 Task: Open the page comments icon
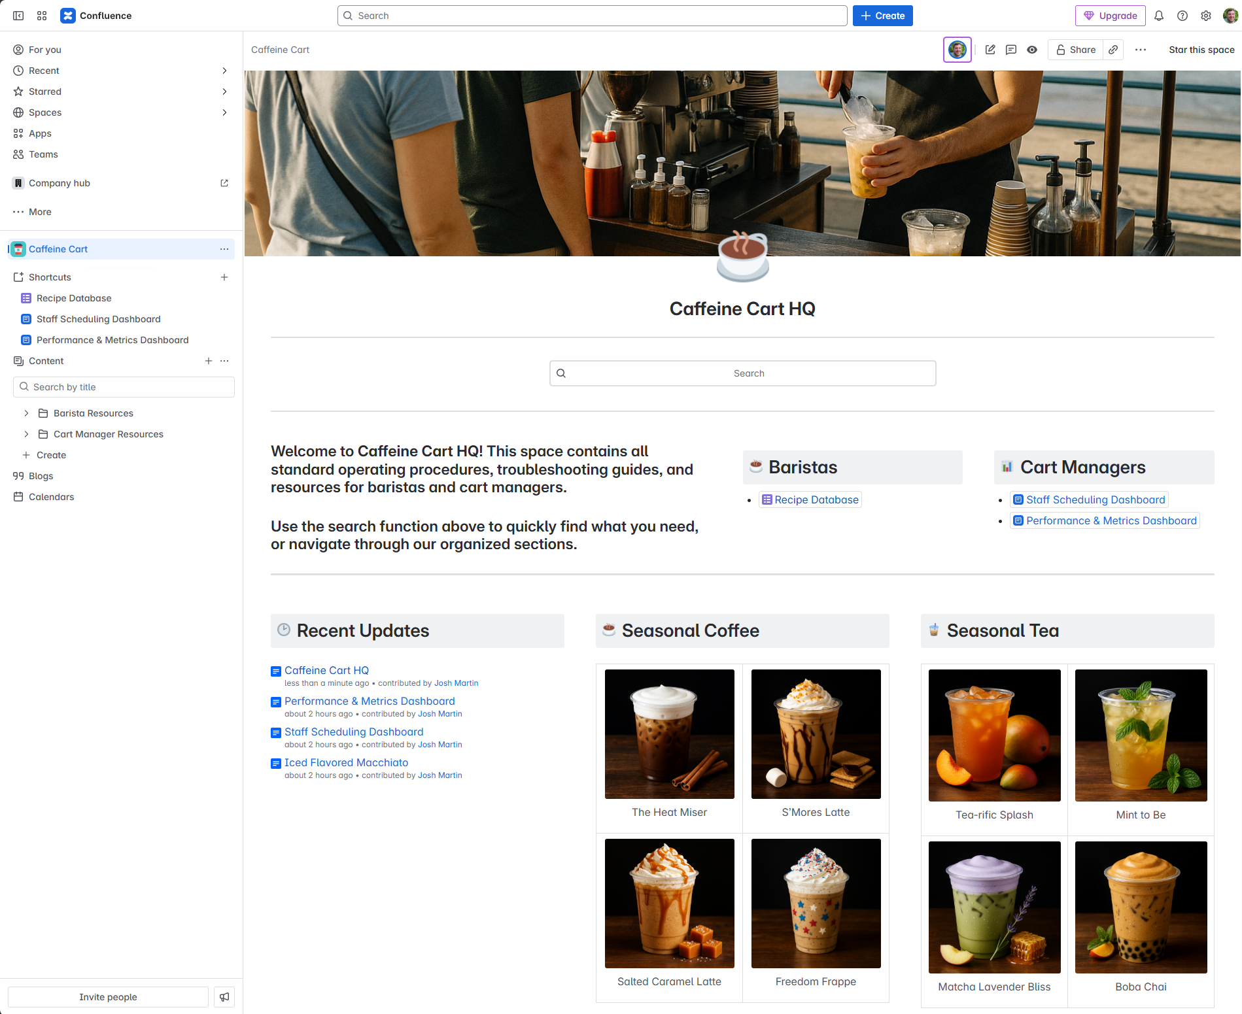coord(1011,50)
